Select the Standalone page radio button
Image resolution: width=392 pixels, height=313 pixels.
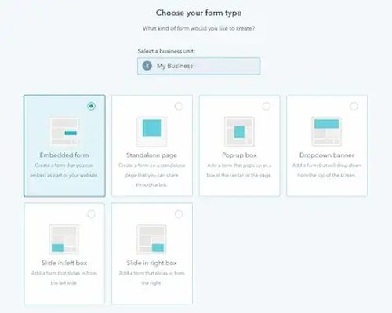coord(179,106)
